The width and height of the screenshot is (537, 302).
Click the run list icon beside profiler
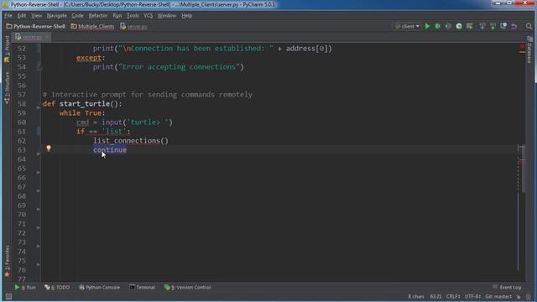coord(470,26)
